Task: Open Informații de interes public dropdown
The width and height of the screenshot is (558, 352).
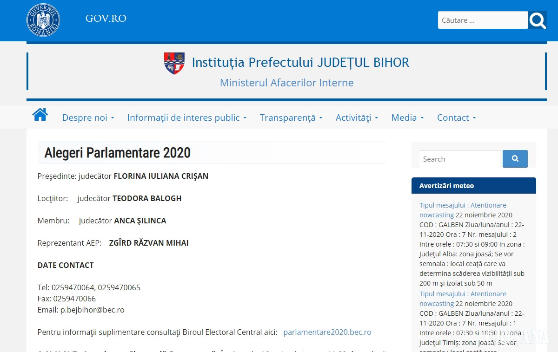Action: pos(186,118)
